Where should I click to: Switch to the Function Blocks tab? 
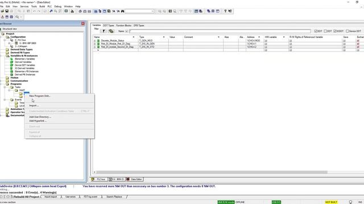click(124, 25)
